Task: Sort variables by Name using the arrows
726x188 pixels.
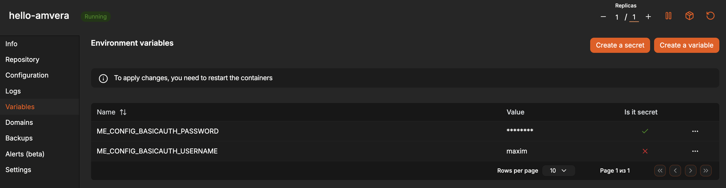Action: click(x=123, y=112)
